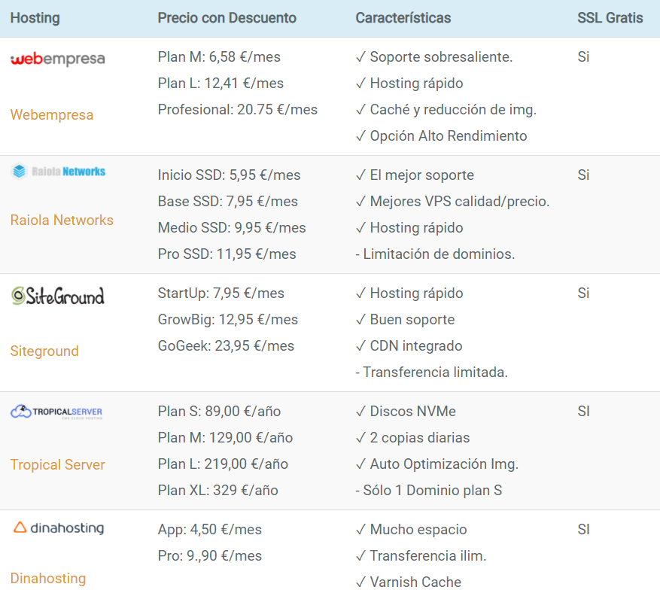Select 'GoGeek: 23,95 €/mes' price
This screenshot has height=599, width=660.
(226, 345)
